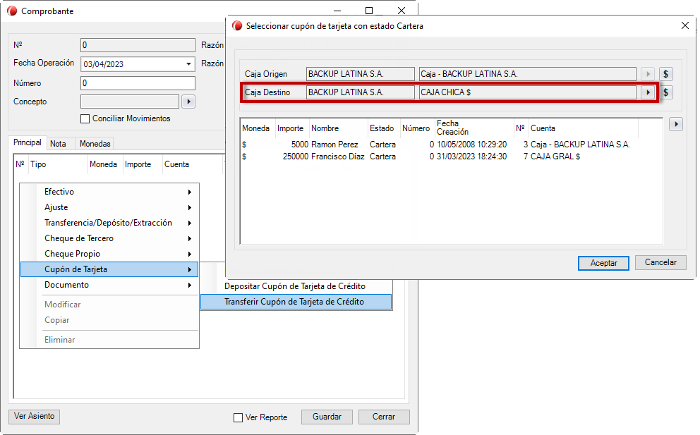This screenshot has width=700, height=435.
Task: Choose Depositar Cupón de Tarjeta de Crédito
Action: tap(296, 286)
